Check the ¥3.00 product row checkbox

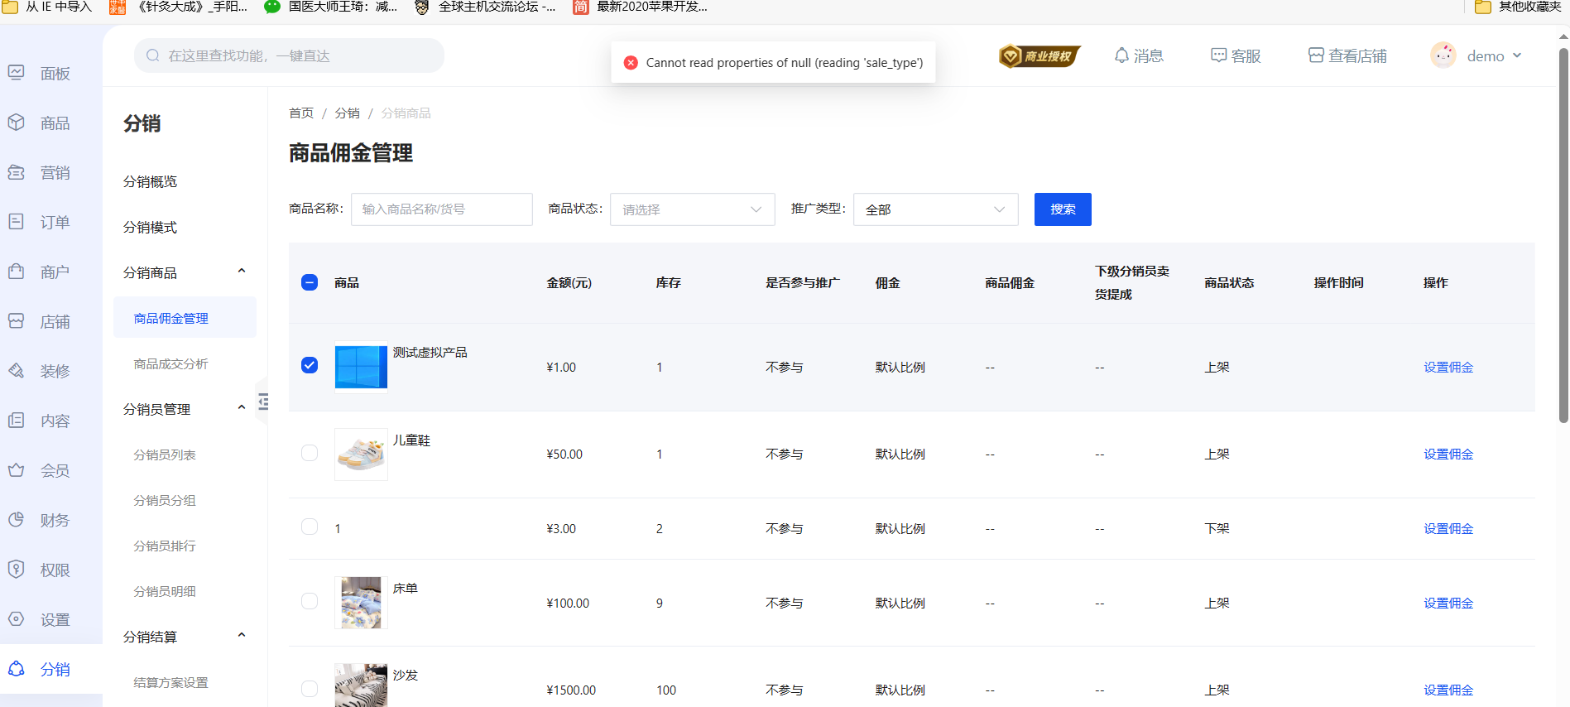310,527
